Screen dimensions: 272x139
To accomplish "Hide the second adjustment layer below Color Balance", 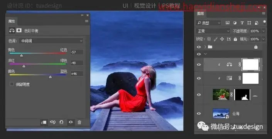I will (199, 78).
